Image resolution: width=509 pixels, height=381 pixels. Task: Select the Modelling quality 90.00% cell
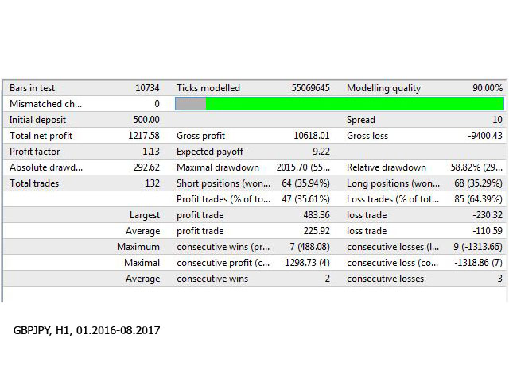[x=483, y=88]
